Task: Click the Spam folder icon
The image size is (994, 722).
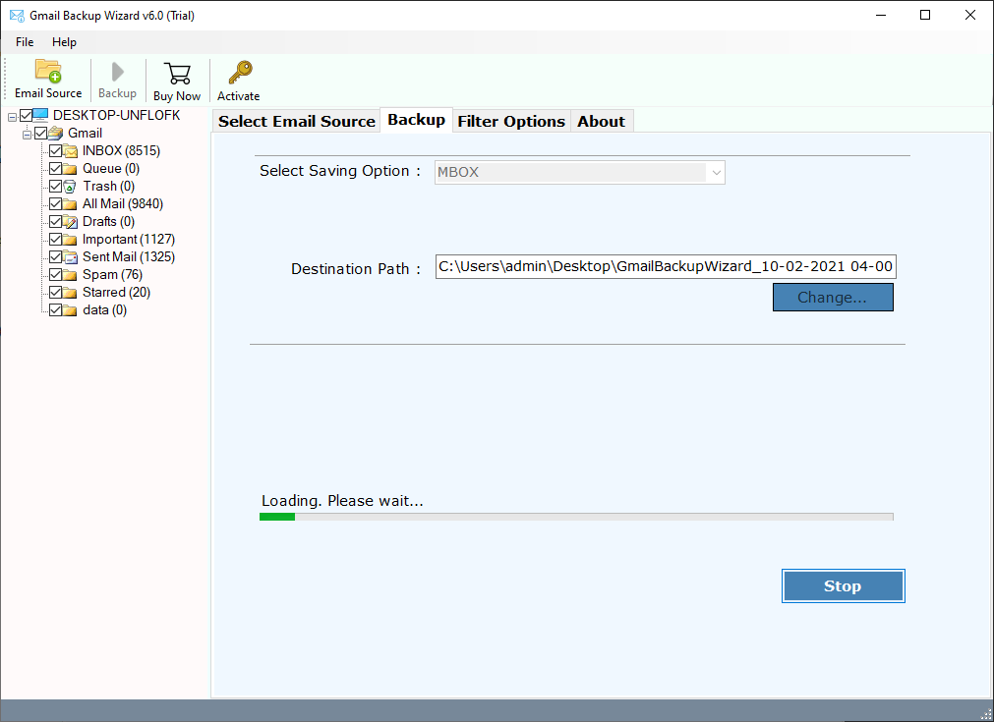Action: [71, 275]
